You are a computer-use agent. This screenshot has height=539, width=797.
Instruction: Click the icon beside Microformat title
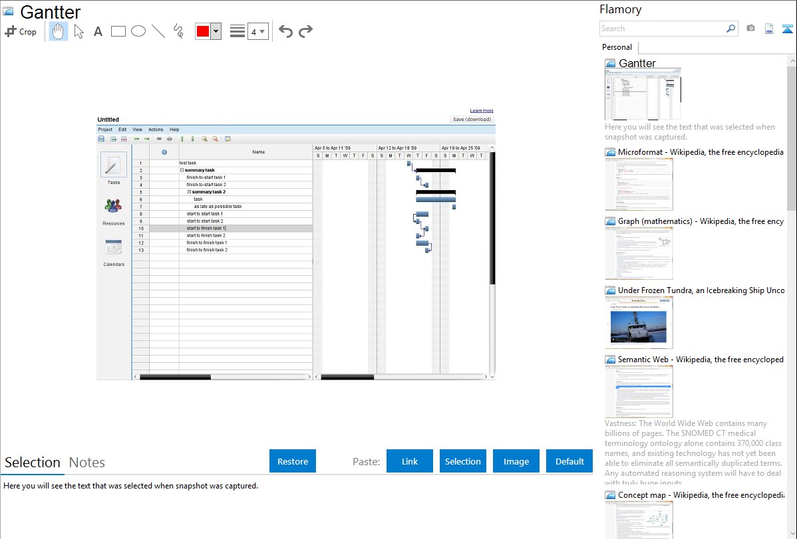[610, 152]
